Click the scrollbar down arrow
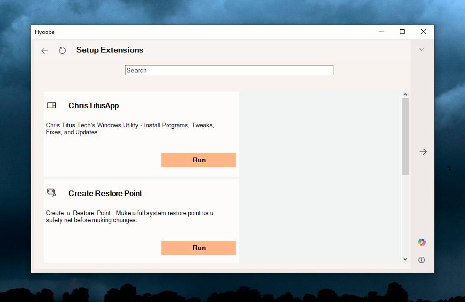Screen dimensions: 465x302 click(x=405, y=259)
